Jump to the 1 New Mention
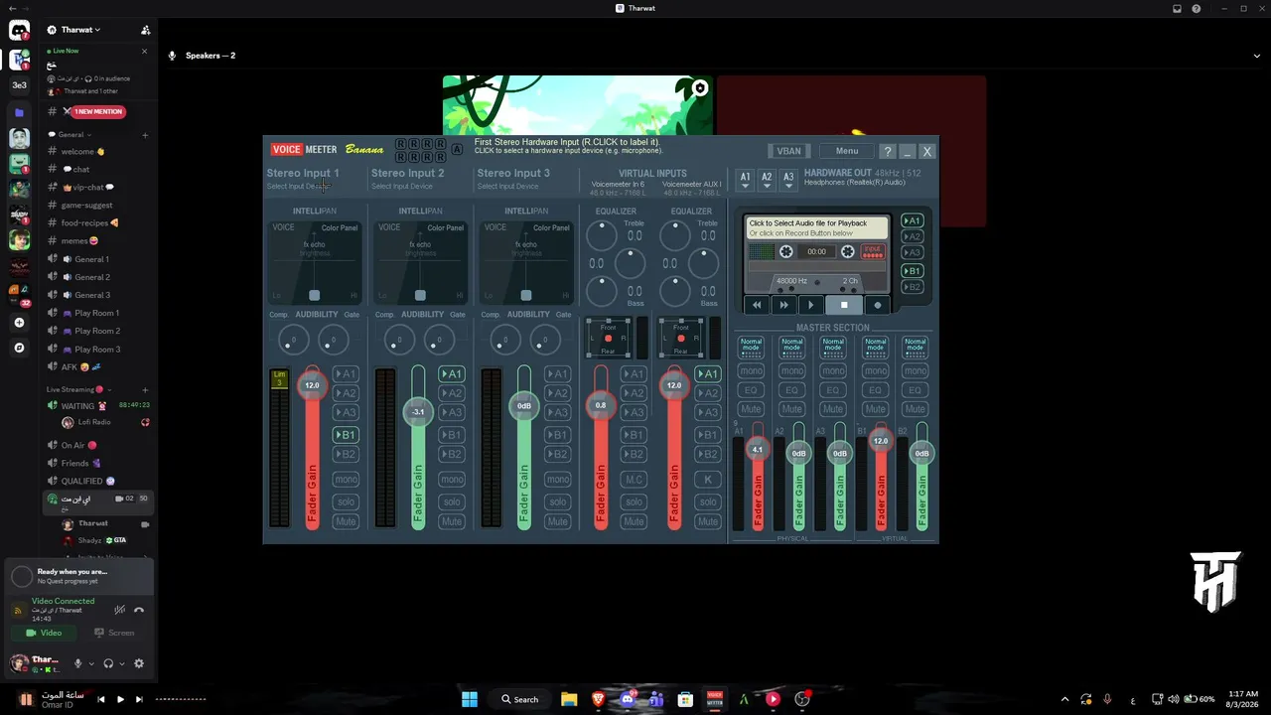Viewport: 1271px width, 715px height. coord(97,111)
